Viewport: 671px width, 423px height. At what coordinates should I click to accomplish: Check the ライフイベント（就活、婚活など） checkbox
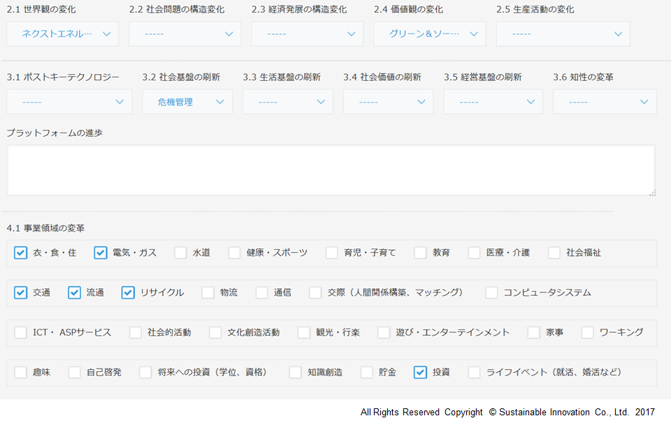[474, 373]
